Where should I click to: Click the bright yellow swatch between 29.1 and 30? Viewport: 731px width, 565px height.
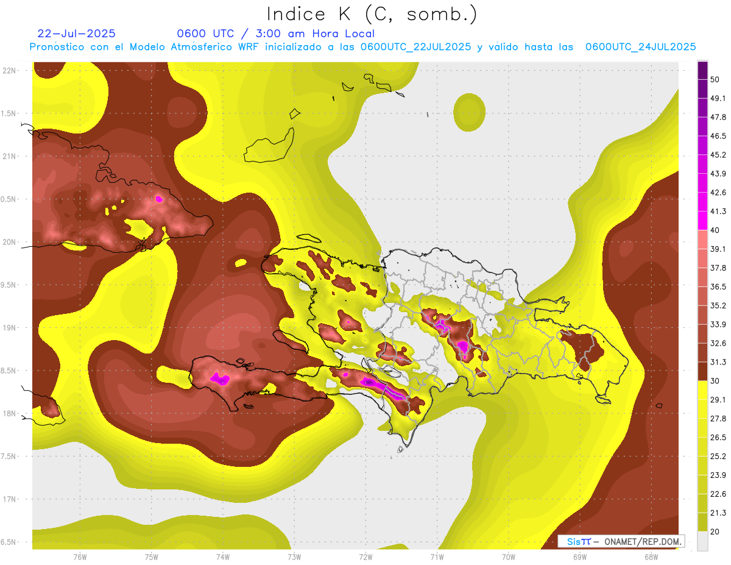click(x=702, y=390)
